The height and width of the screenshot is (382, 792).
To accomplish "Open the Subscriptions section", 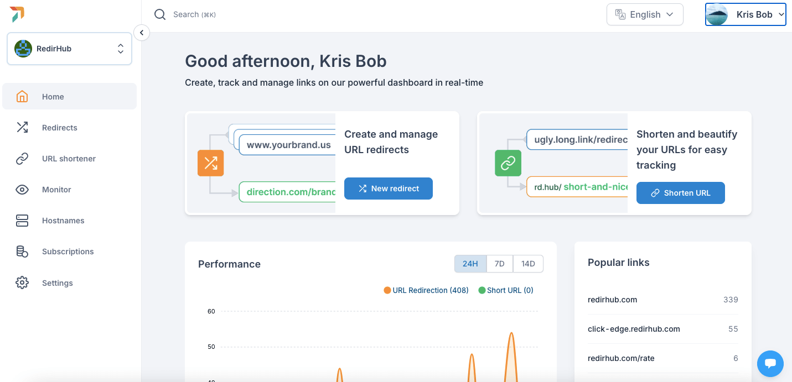I will (68, 252).
